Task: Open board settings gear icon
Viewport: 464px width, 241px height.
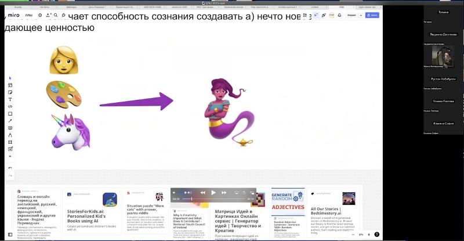Action: (39, 15)
